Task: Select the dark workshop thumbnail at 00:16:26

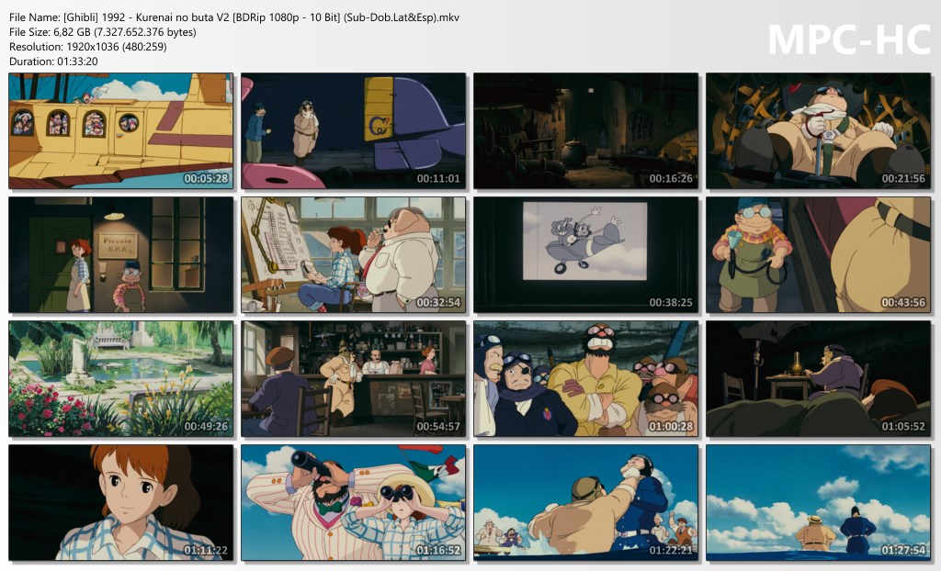Action: (x=585, y=130)
